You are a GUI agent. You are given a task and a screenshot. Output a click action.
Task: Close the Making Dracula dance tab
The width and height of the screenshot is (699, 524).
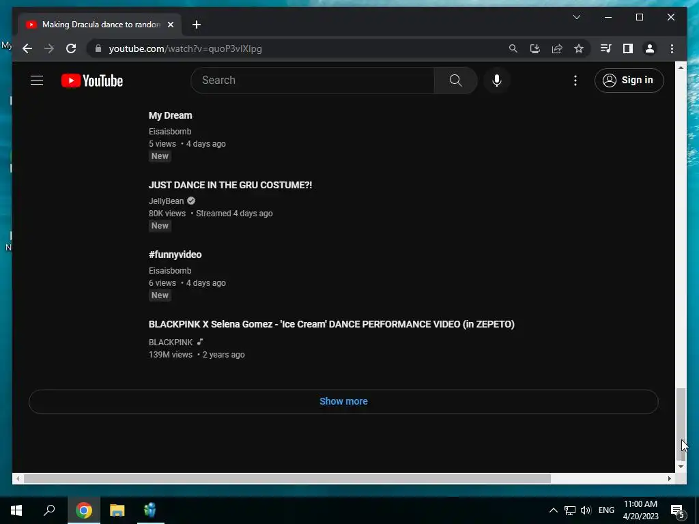[x=170, y=25]
